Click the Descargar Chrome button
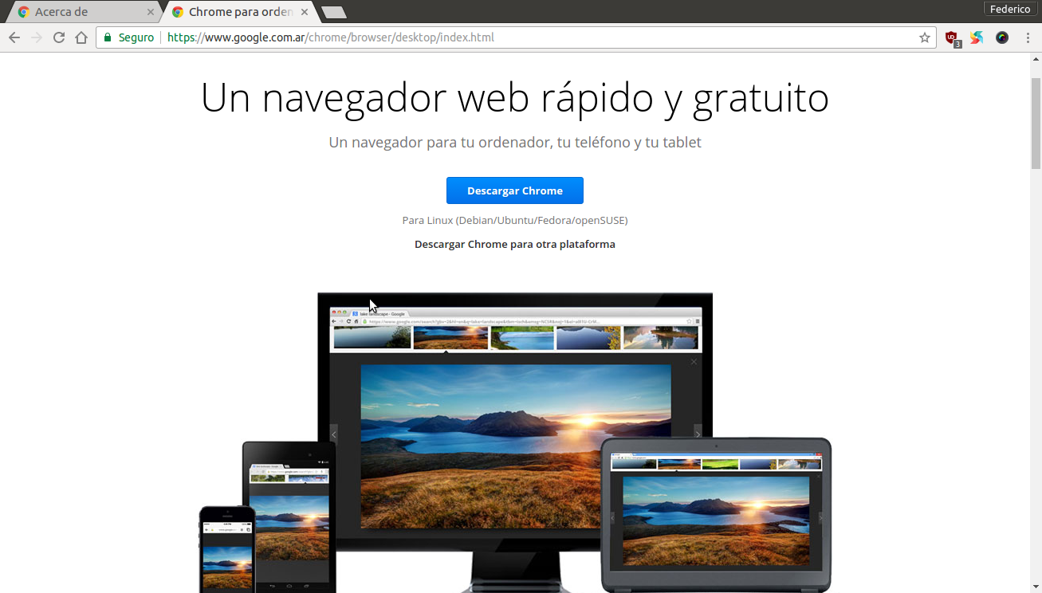The image size is (1042, 593). coord(515,190)
